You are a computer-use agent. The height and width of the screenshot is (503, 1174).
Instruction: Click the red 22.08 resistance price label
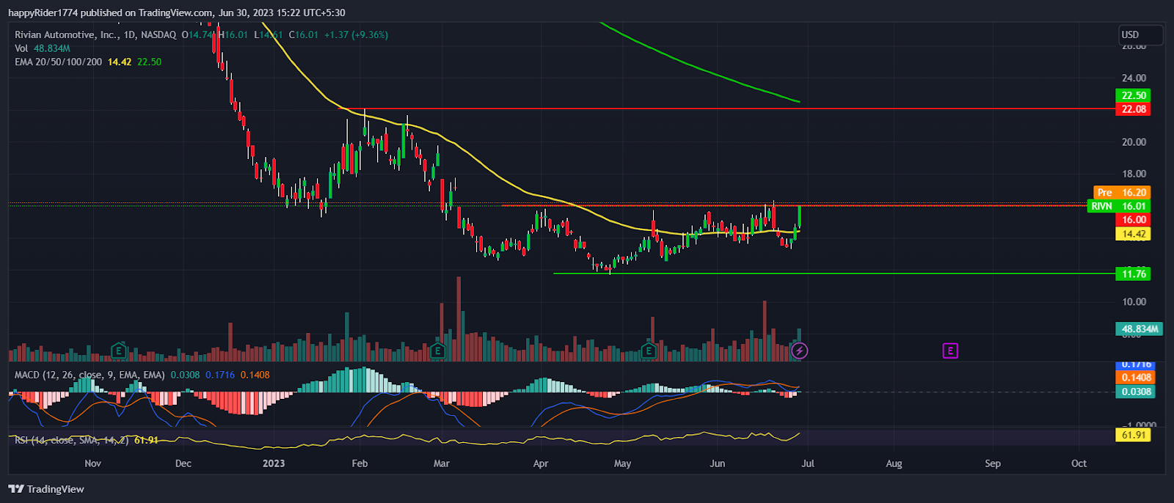coord(1134,109)
